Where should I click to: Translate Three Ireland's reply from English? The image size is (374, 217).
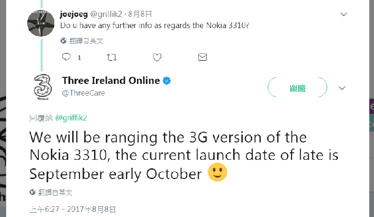[x=55, y=192]
